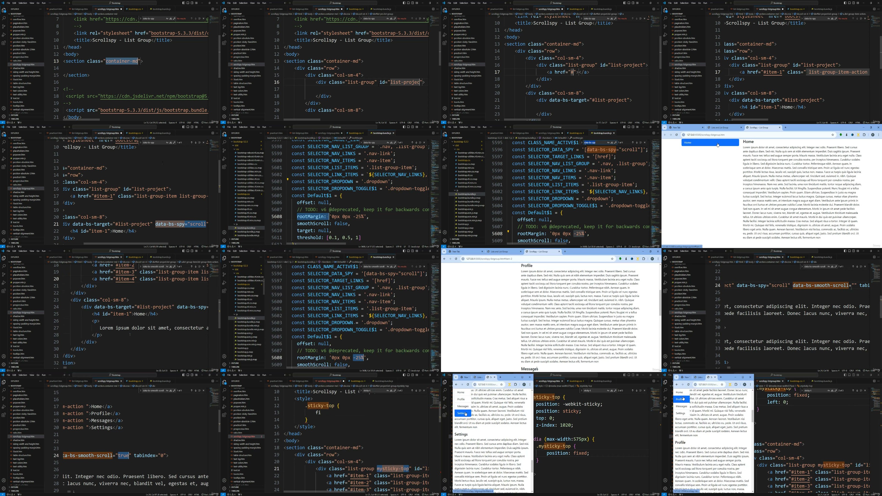Click Go Forward arrow where 'list-group-item-action' is highlighted
The width and height of the screenshot is (882, 496).
[x=730, y=3]
